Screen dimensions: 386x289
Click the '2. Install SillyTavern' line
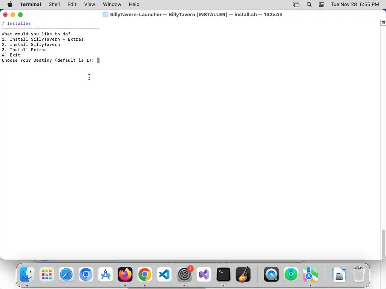point(31,44)
